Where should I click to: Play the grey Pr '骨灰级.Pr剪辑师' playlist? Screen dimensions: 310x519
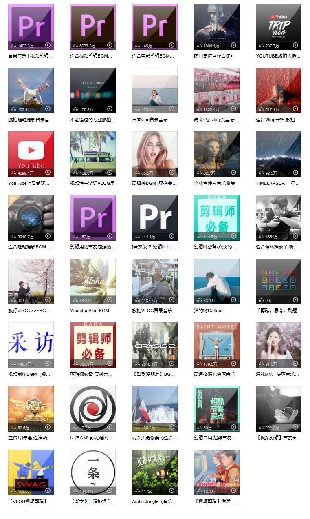tap(172, 236)
